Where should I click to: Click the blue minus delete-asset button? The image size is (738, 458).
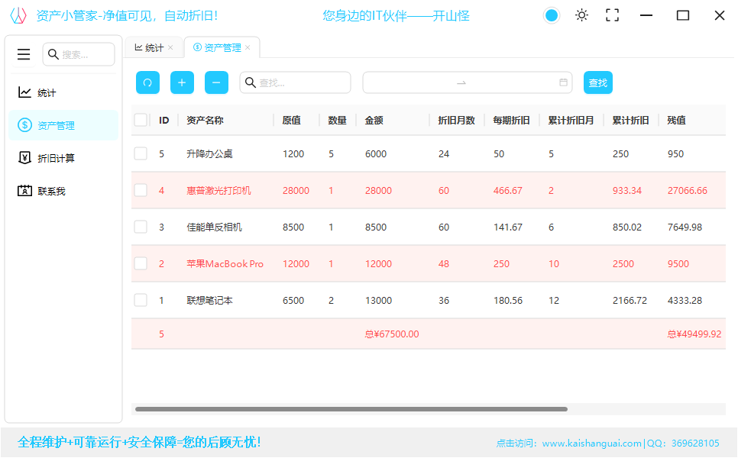pos(216,82)
